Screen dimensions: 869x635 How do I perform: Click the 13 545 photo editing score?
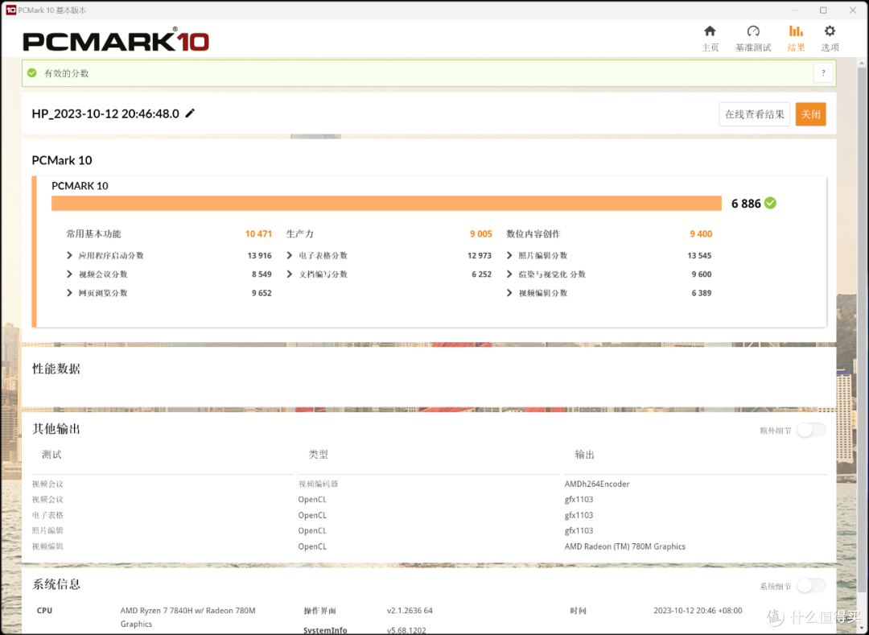point(699,255)
